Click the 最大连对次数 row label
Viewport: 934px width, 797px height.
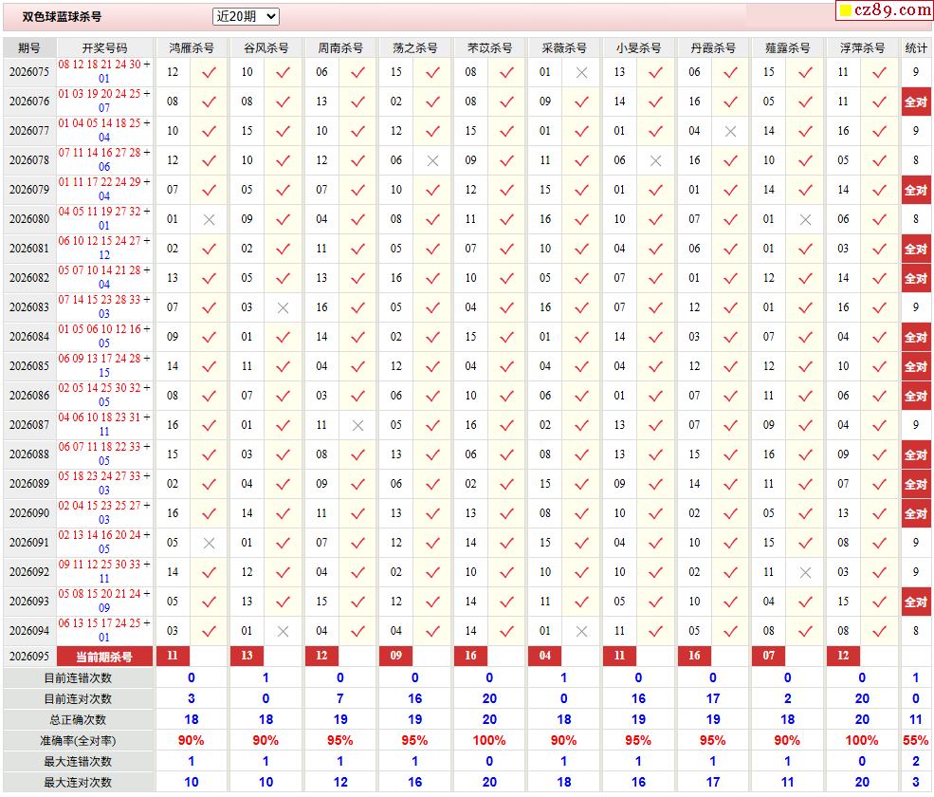tap(78, 782)
